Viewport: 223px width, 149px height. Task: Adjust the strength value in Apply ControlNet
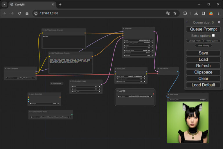point(44,103)
